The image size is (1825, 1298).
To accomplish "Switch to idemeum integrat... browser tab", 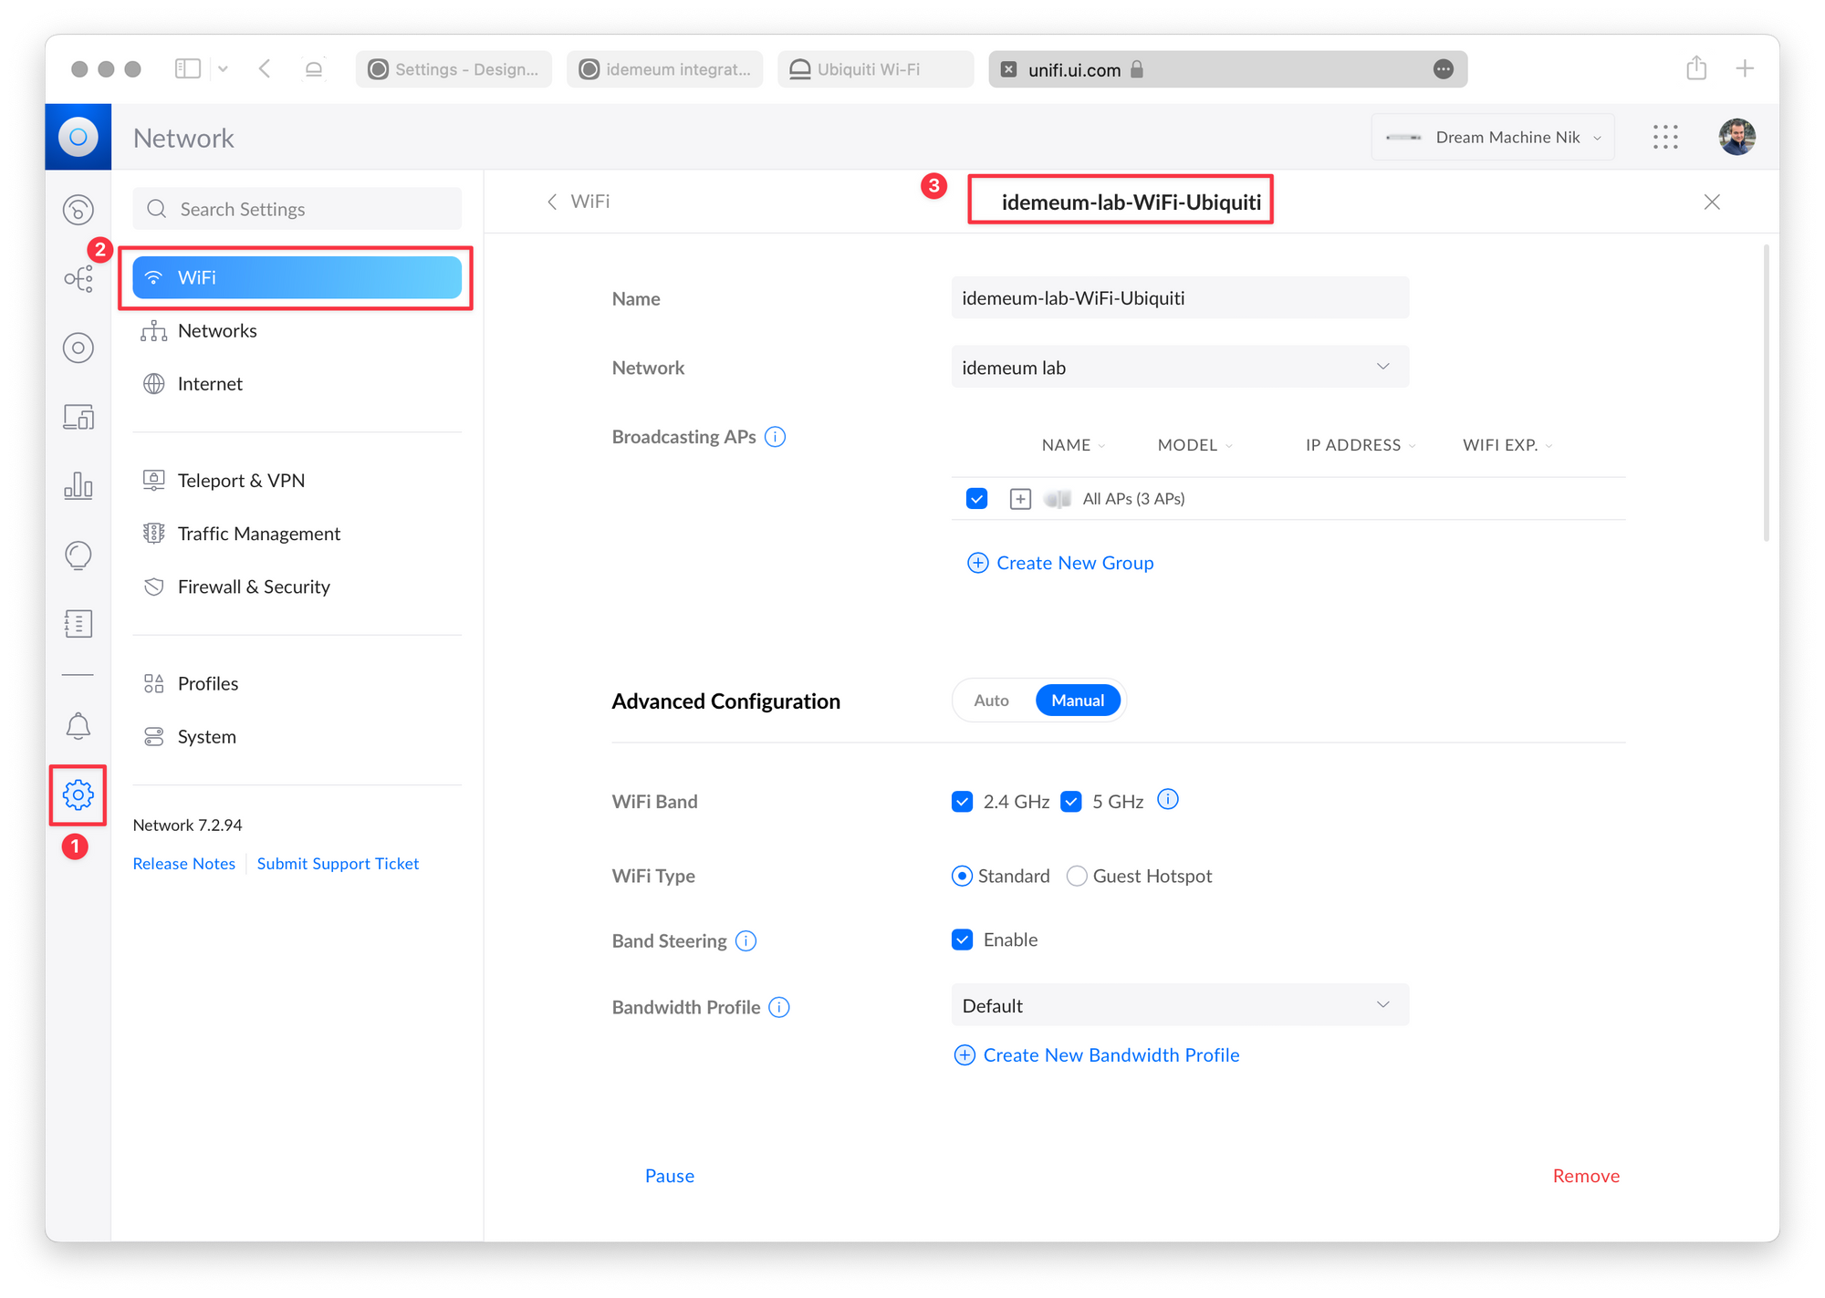I will click(664, 69).
